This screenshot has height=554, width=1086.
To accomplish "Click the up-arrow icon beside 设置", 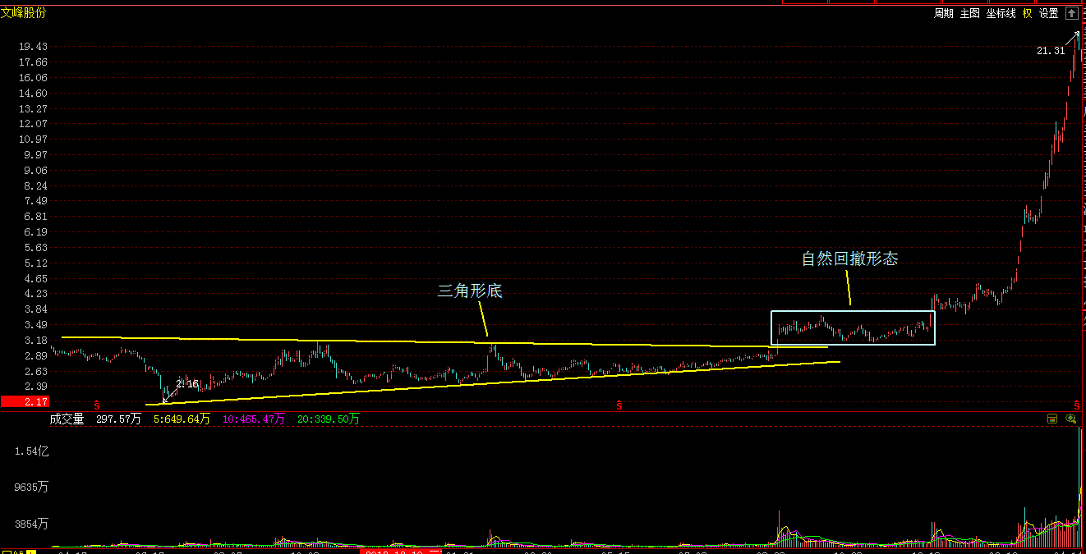I will point(1071,13).
